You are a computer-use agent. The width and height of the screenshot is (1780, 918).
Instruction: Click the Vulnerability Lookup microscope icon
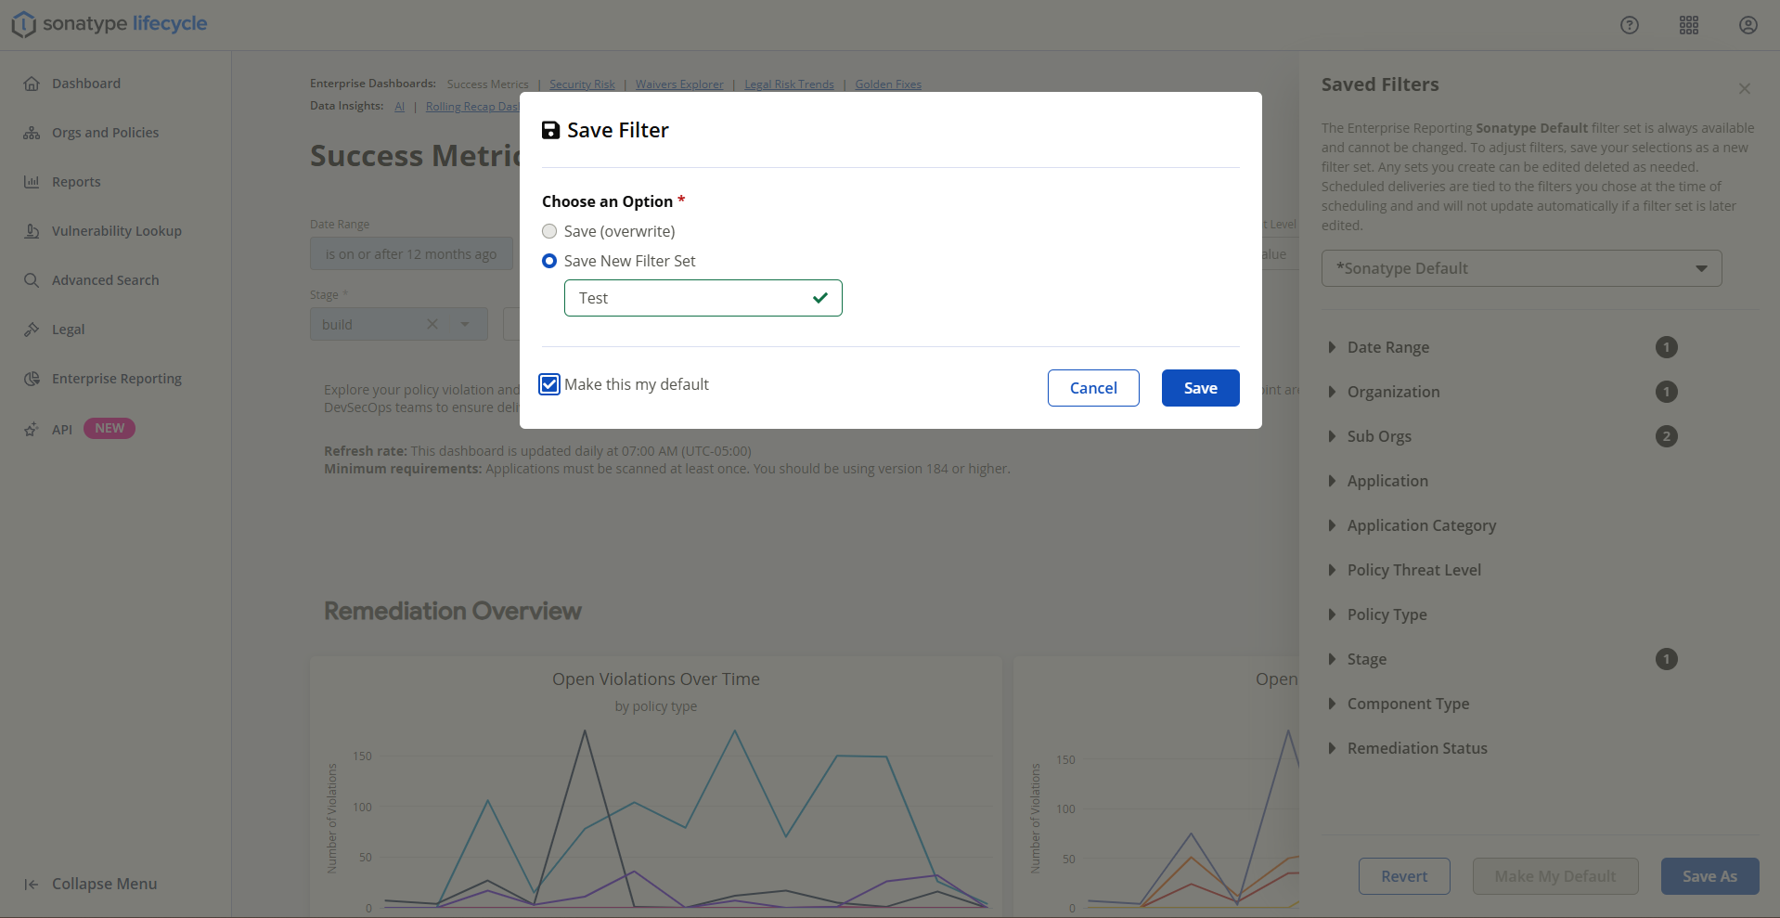coord(32,231)
